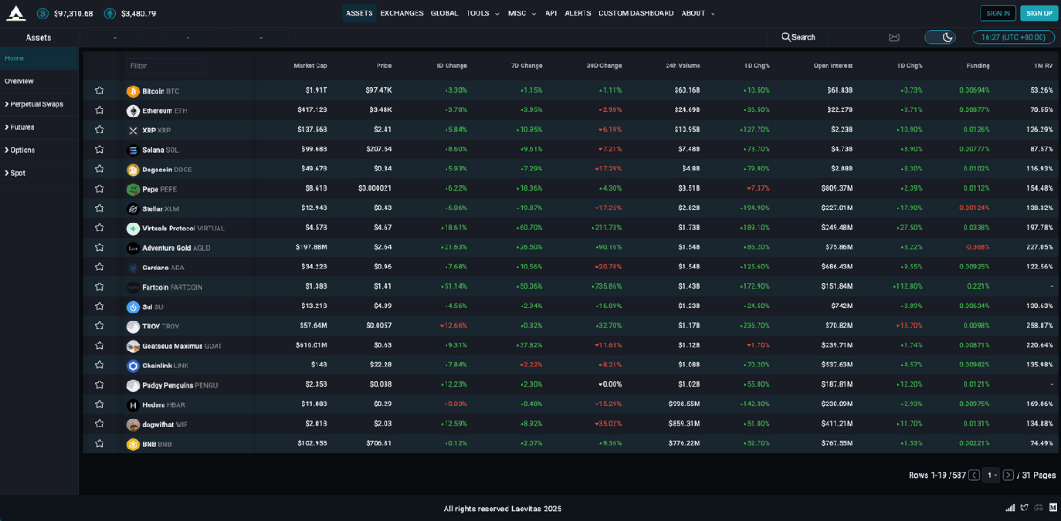Expand Options in sidebar
The height and width of the screenshot is (521, 1061).
[x=21, y=150]
